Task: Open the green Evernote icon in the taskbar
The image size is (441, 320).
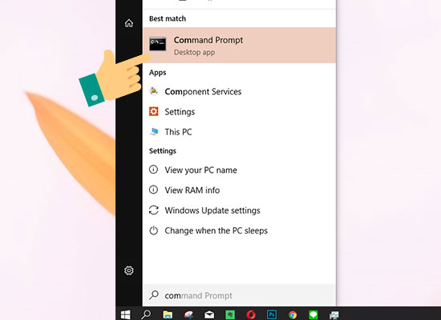Action: [x=230, y=314]
